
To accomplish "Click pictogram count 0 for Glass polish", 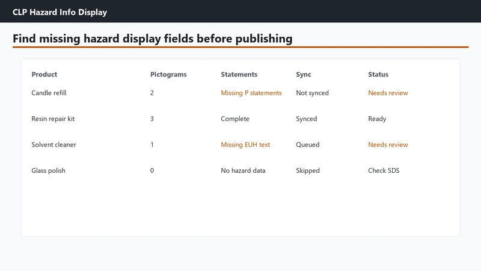I will [152, 170].
